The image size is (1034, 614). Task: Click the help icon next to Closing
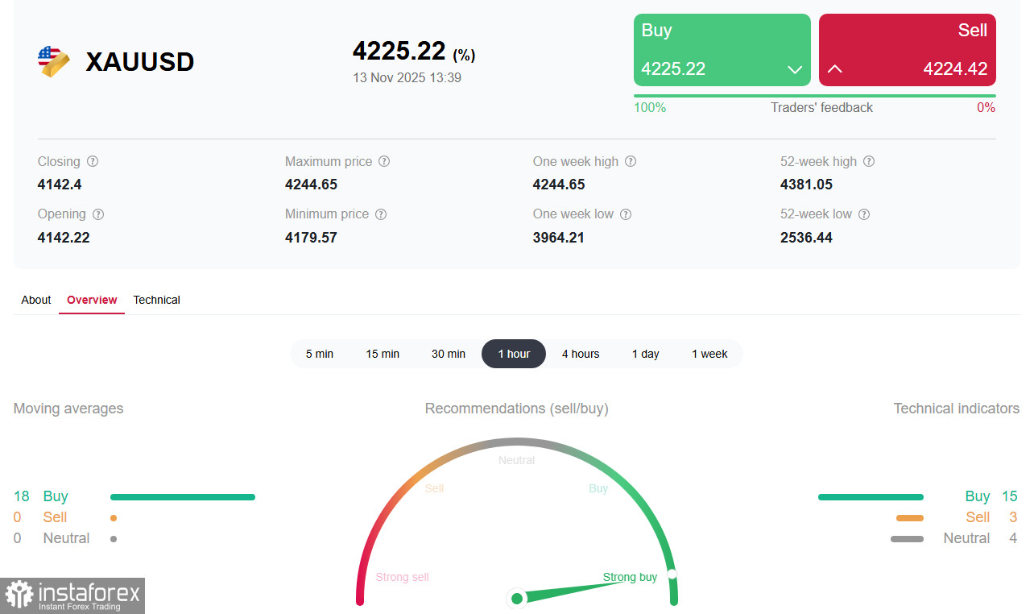coord(93,161)
